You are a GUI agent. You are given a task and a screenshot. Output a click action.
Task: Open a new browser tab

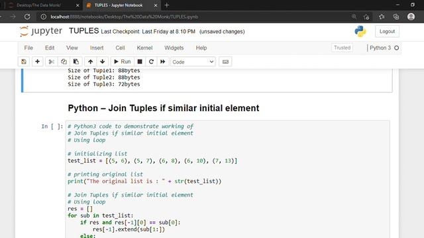pyautogui.click(x=166, y=5)
